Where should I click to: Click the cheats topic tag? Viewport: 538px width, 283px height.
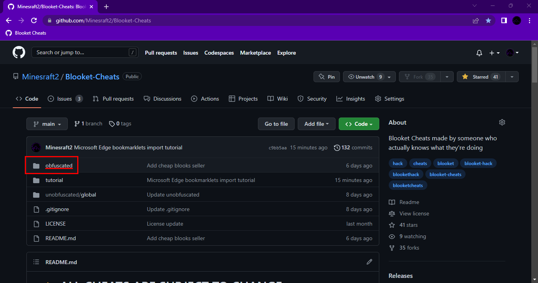(x=420, y=164)
